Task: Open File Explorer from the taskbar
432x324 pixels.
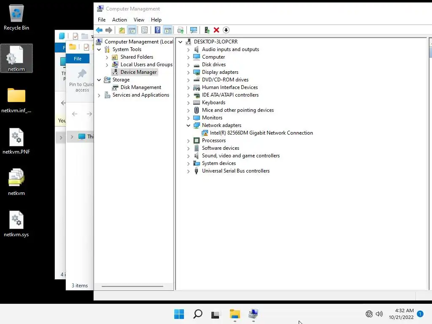Action: pos(235,314)
